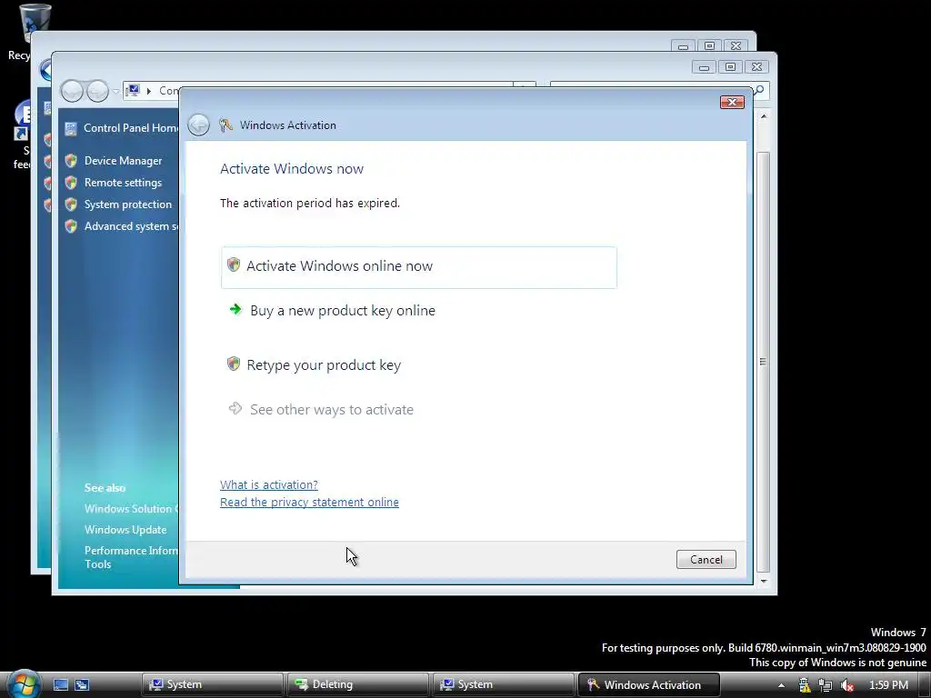The width and height of the screenshot is (931, 698).
Task: Switch to Deleting taskbar button
Action: coord(358,684)
